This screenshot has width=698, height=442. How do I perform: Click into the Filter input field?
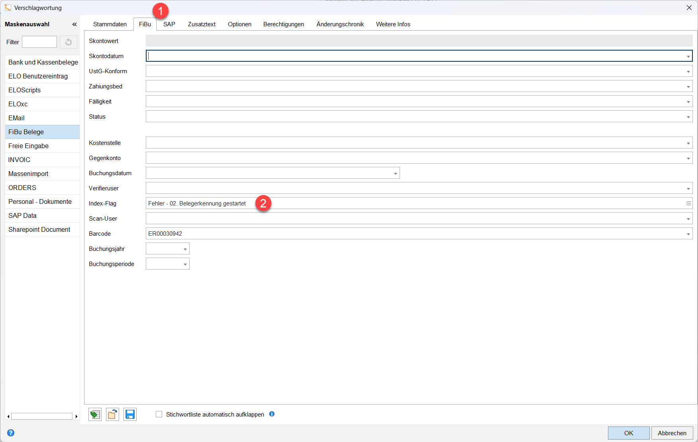[39, 42]
